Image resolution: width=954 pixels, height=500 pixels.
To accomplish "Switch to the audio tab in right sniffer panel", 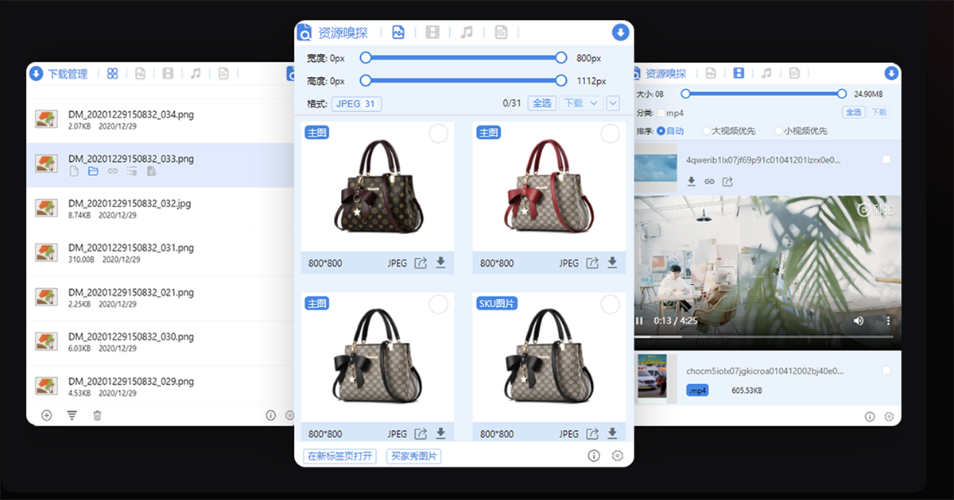I will coord(766,72).
